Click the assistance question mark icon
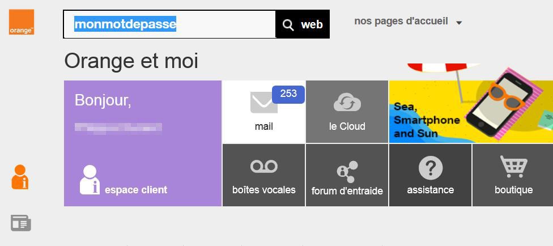 pyautogui.click(x=430, y=168)
